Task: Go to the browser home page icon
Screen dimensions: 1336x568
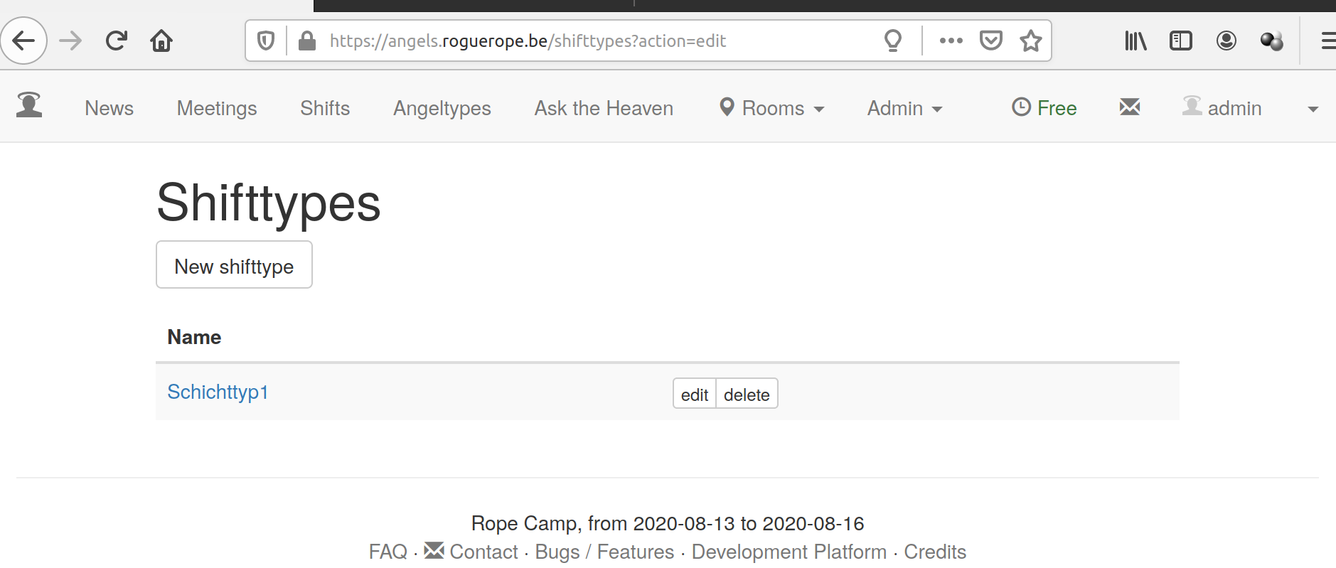Action: 161,41
